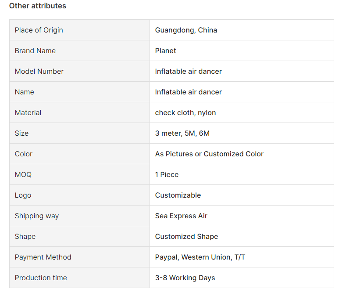Screen dimensions: 360x296
Task: Click the Guangdong, China value
Action: tap(186, 30)
